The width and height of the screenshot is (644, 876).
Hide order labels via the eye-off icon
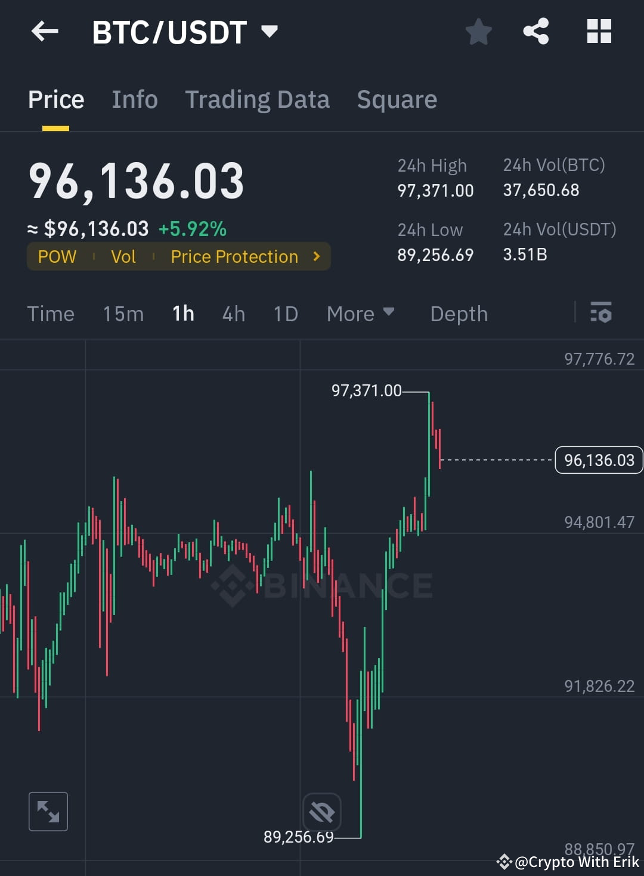coord(321,811)
